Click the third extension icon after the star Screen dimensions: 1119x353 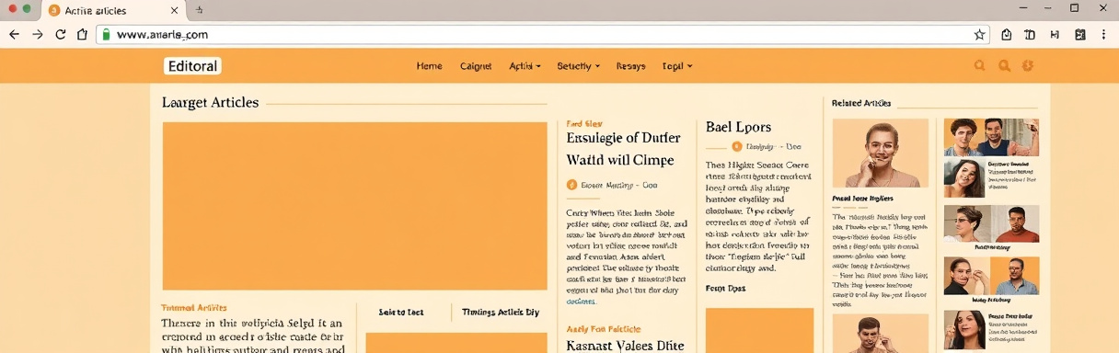point(1055,34)
